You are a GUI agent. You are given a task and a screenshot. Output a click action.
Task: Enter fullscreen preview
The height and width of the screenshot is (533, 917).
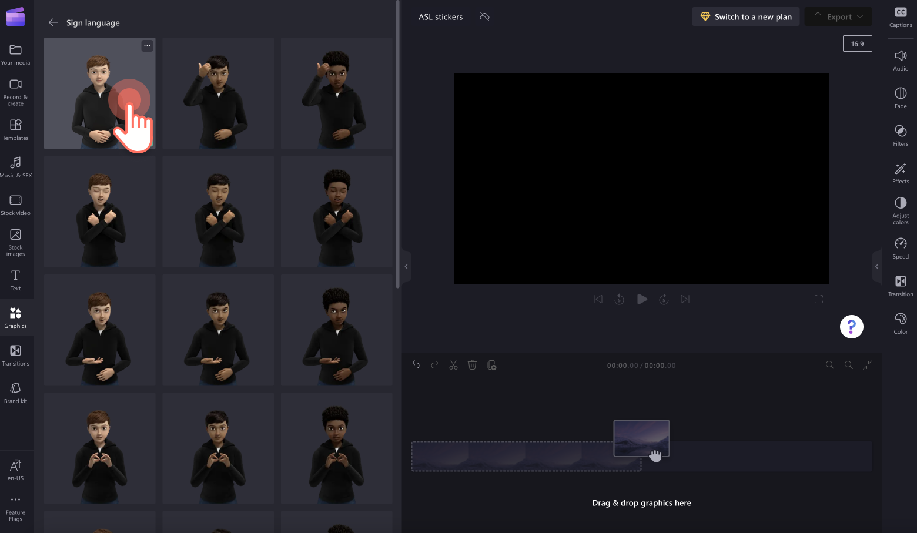point(819,299)
